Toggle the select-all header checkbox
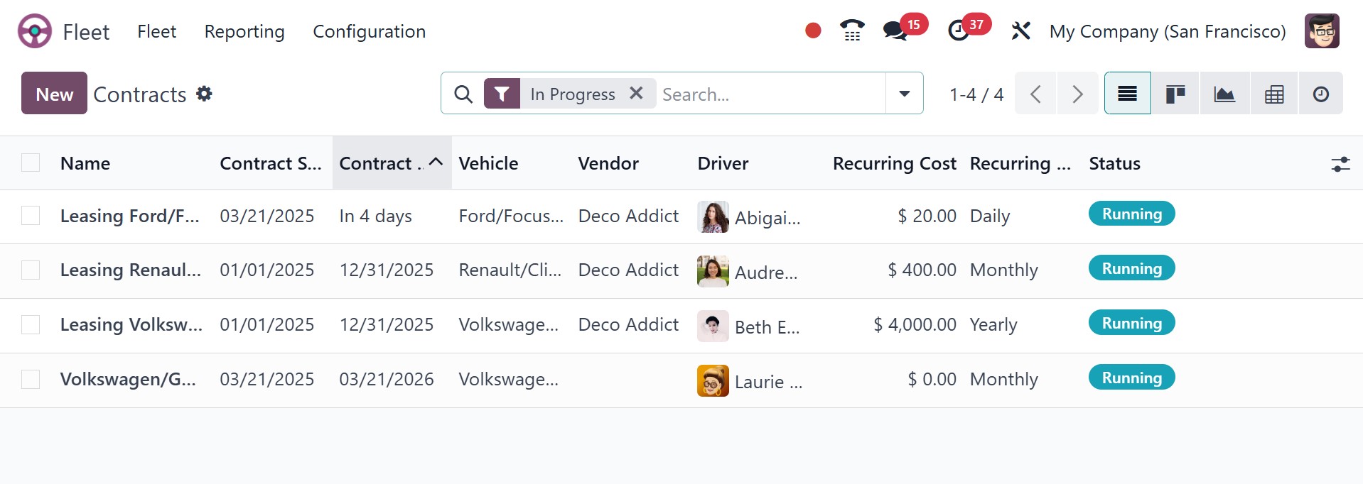 (x=31, y=163)
